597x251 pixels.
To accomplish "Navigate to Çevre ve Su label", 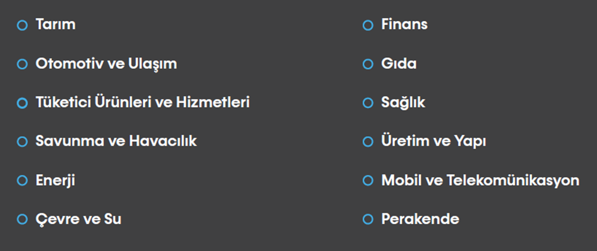I will pyautogui.click(x=79, y=219).
